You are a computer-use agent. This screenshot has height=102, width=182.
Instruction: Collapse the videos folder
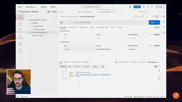pyautogui.click(x=28, y=23)
